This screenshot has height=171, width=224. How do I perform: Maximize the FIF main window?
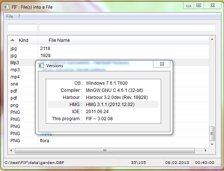[198, 5]
